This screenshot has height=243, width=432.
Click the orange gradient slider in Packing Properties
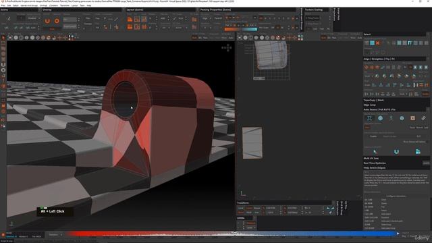[x=232, y=29]
